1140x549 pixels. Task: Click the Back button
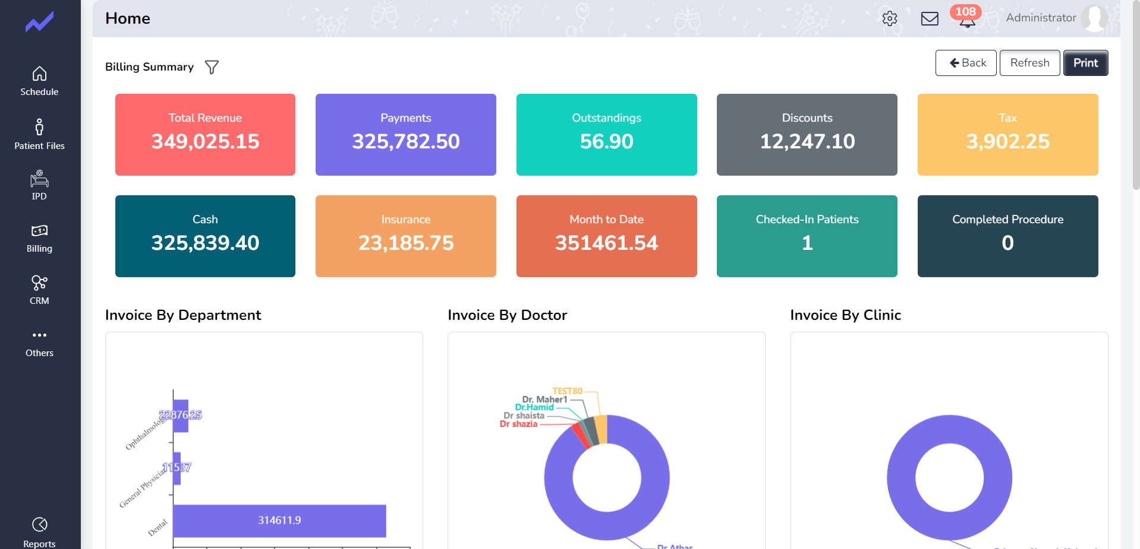[966, 63]
